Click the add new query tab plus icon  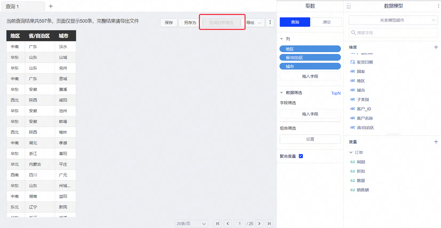pyautogui.click(x=51, y=6)
